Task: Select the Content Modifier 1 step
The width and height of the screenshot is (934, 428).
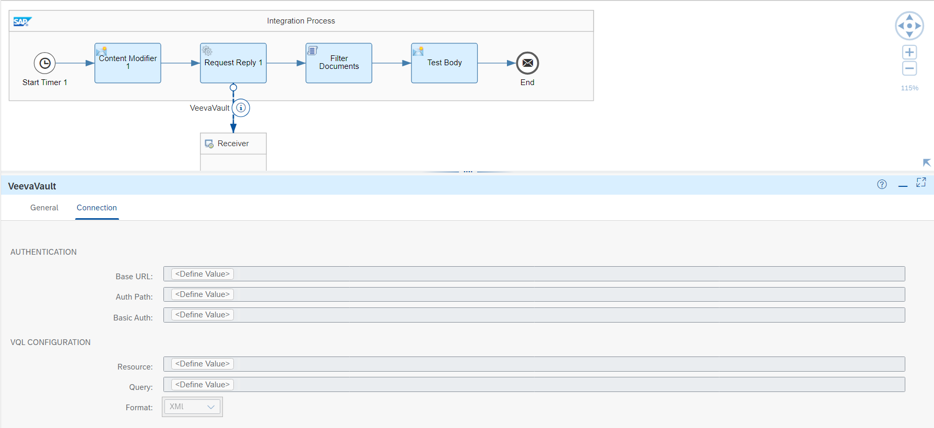Action: 128,63
